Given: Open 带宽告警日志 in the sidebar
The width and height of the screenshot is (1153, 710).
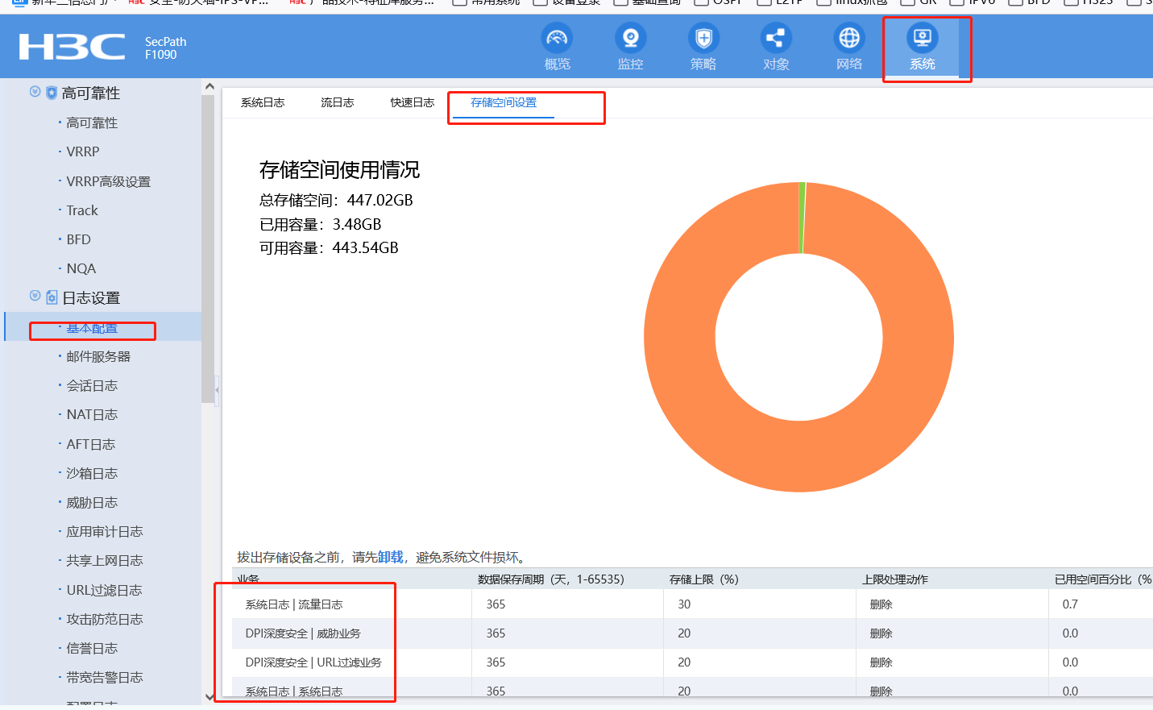Looking at the screenshot, I should pyautogui.click(x=105, y=677).
